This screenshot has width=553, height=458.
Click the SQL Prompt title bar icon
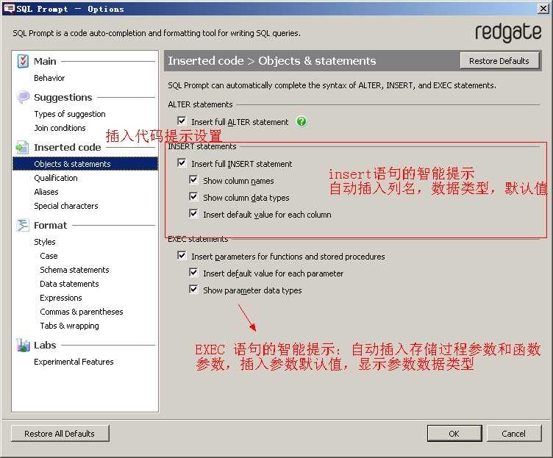(9, 9)
